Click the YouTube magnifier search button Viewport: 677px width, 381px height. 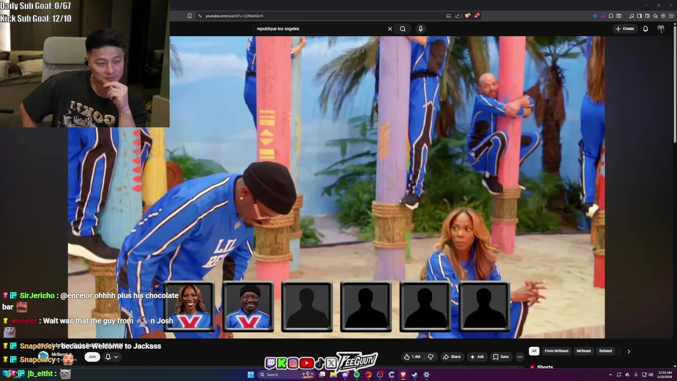pos(402,29)
